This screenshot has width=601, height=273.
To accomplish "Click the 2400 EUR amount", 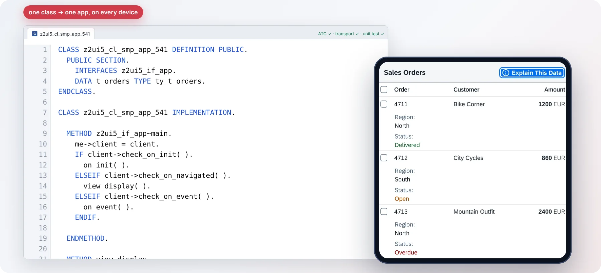I will coord(552,212).
